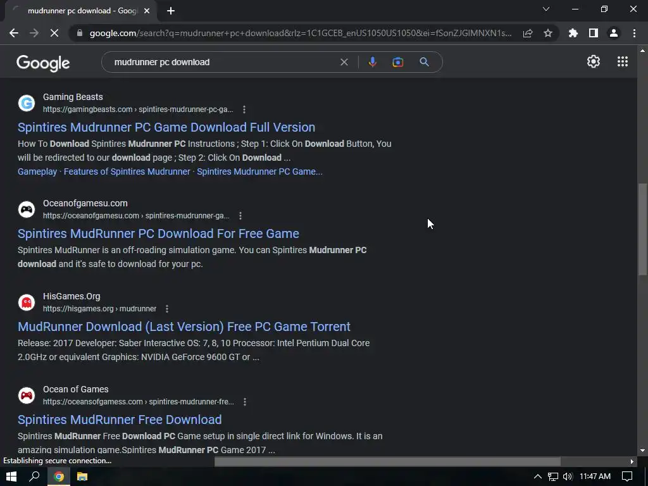The width and height of the screenshot is (648, 486).
Task: Click the horizontal scrollbar thumb
Action: pyautogui.click(x=387, y=461)
